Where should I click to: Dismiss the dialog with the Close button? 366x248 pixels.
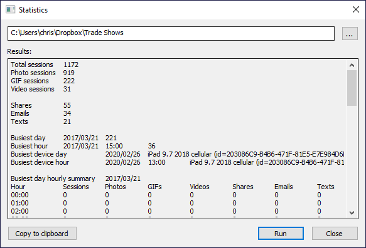tap(335, 234)
